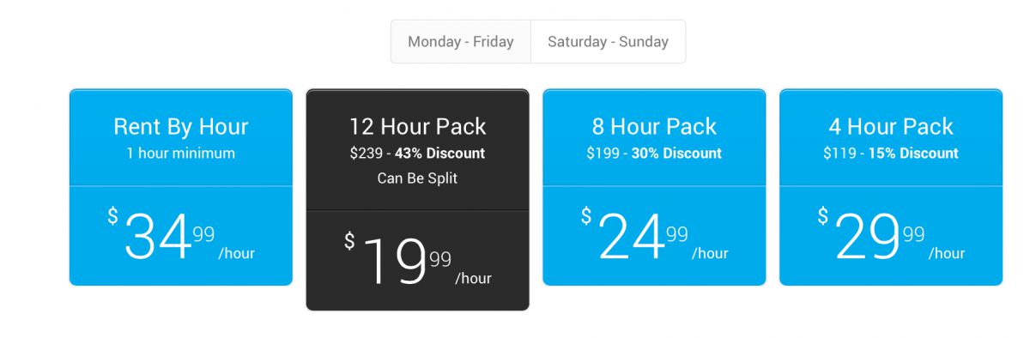Click the $19.99 per hour price
This screenshot has width=1030, height=338.
click(x=418, y=260)
